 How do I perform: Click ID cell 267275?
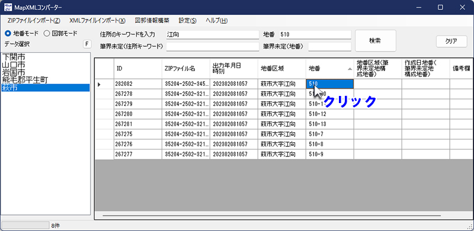[138, 134]
